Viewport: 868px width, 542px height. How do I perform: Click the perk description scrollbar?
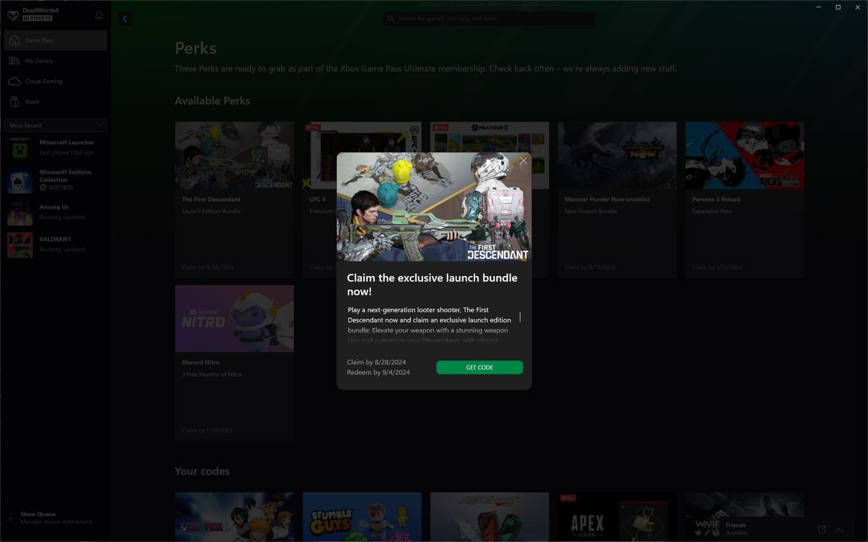[x=520, y=317]
